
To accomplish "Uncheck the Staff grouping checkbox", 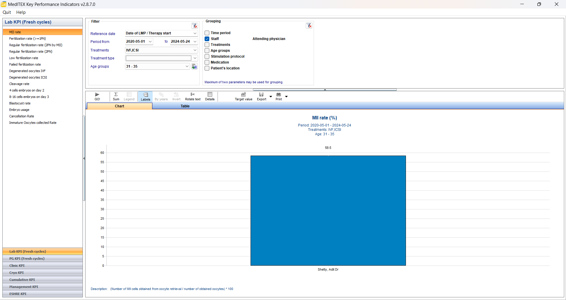I will click(x=207, y=39).
